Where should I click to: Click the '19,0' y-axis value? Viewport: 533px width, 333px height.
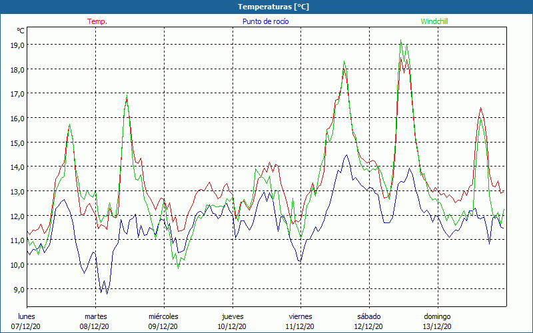coord(17,45)
